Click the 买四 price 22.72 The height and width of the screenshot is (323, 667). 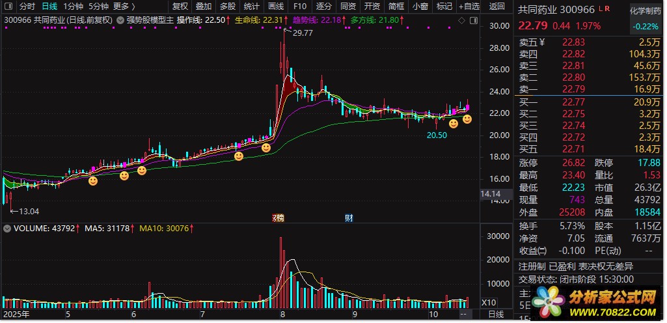click(x=573, y=137)
